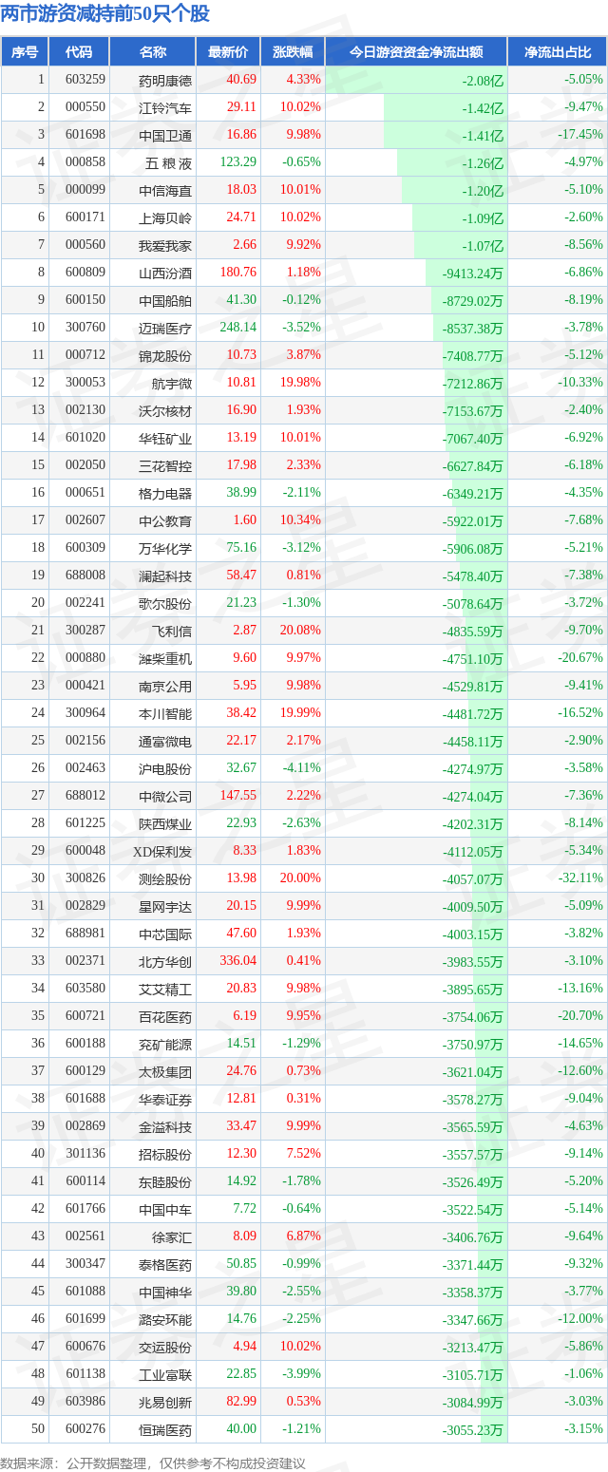The image size is (608, 1472).
Task: Click stock code 600171
Action: (85, 217)
